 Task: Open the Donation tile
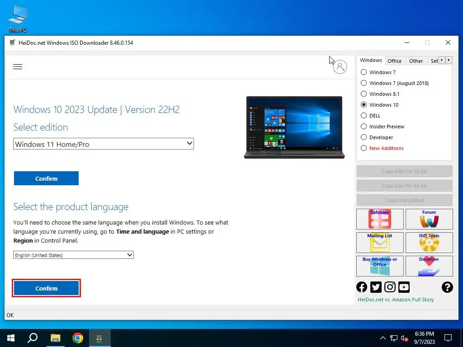click(x=429, y=266)
